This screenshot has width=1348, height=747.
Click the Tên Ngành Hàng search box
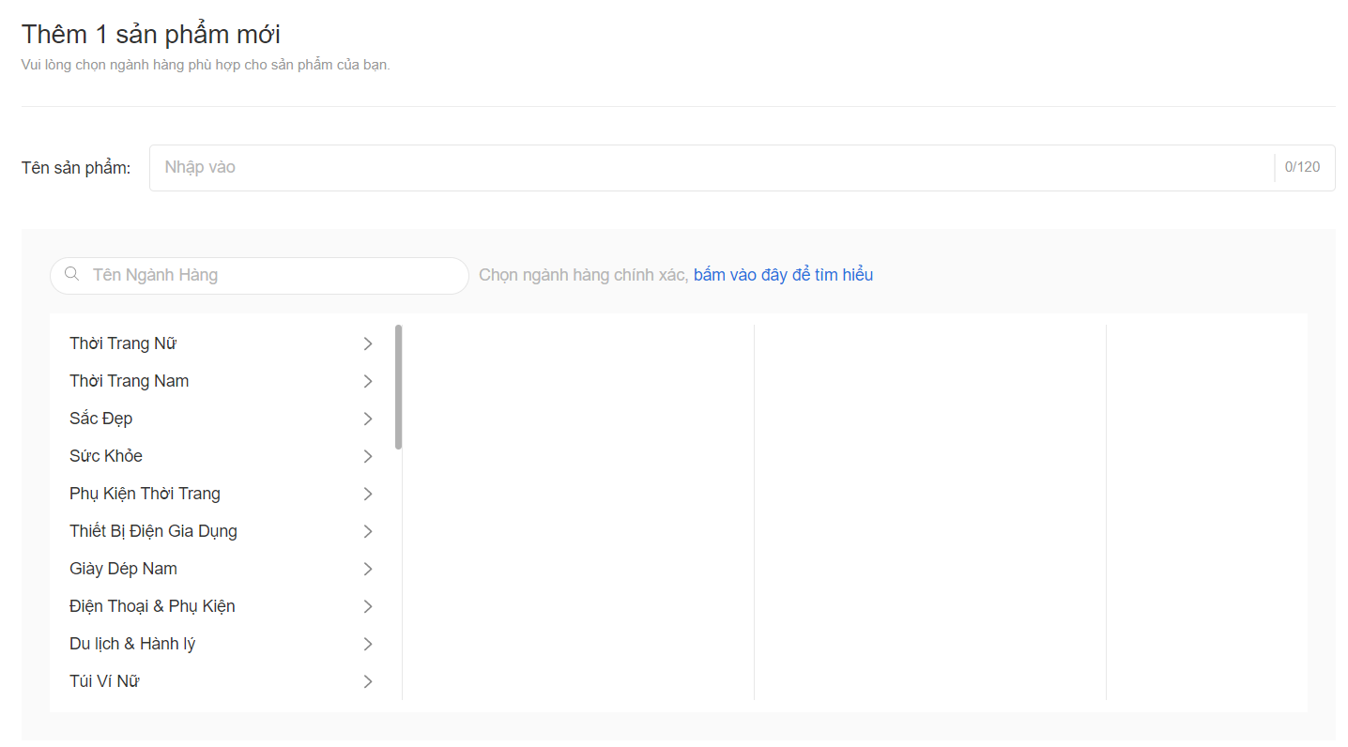272,275
